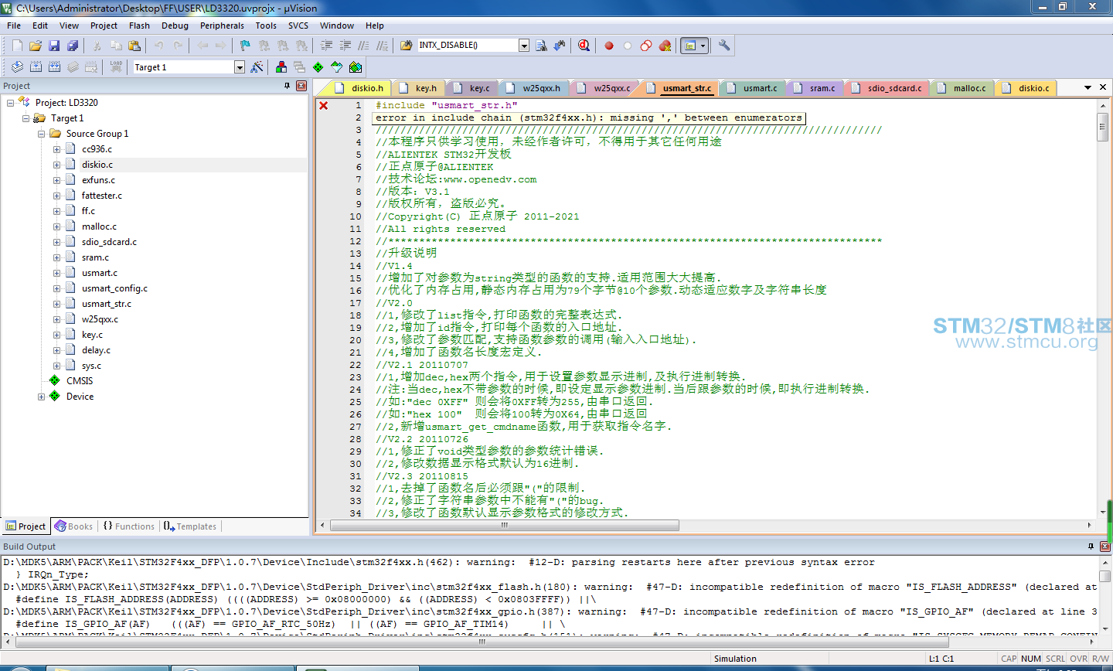Collapse Source Group 1 folder
This screenshot has height=671, width=1113.
[41, 134]
